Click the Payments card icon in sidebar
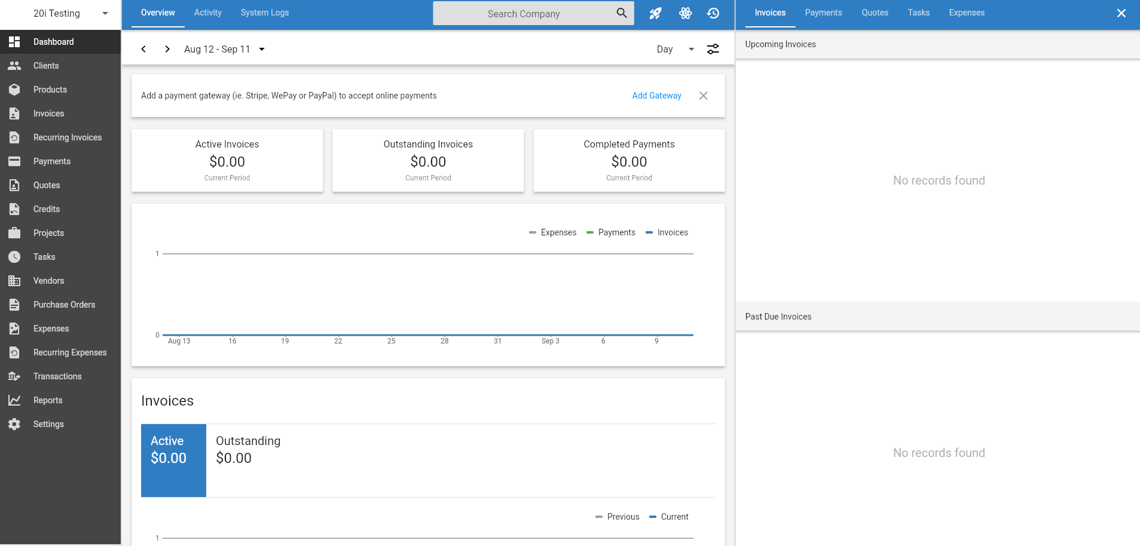The width and height of the screenshot is (1140, 546). (x=14, y=161)
